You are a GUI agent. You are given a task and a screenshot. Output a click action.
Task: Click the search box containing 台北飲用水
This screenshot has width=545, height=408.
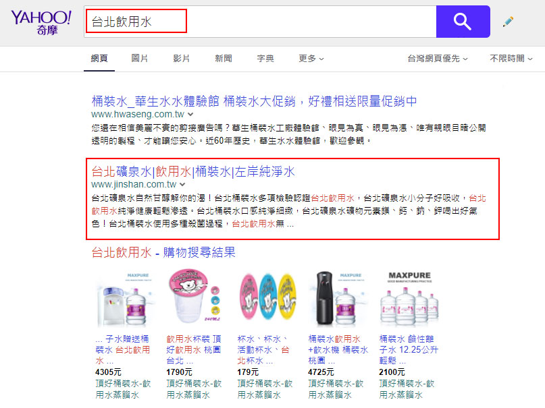[260, 22]
